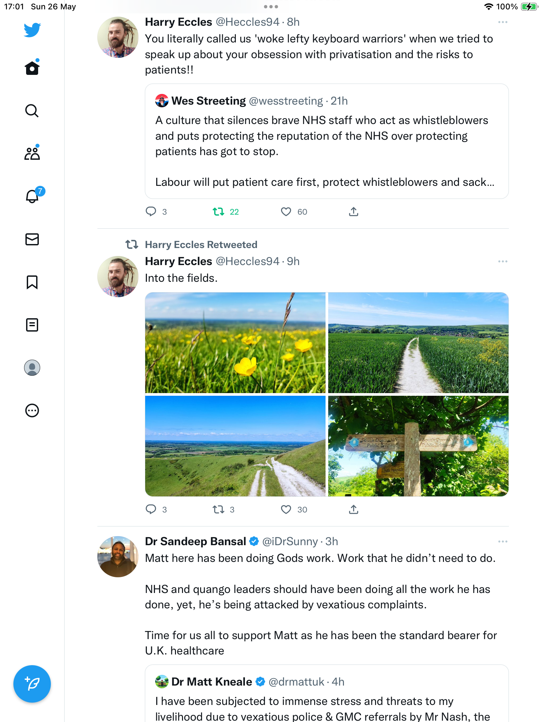Open the Search magnifier in sidebar
The height and width of the screenshot is (722, 542).
(x=32, y=111)
